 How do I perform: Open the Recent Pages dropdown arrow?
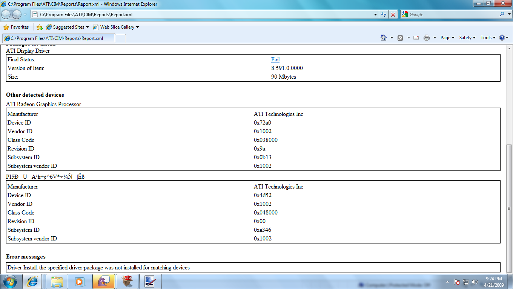click(25, 15)
